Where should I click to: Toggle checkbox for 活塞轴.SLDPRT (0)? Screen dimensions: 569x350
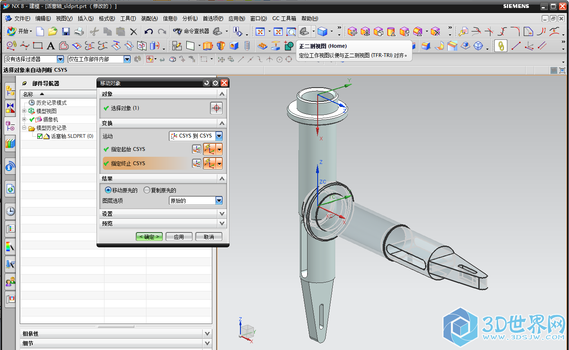[40, 136]
